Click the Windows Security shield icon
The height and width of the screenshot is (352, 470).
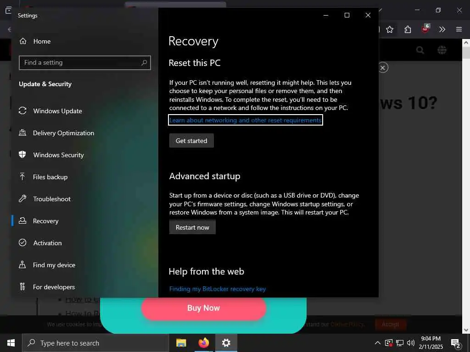tap(22, 154)
